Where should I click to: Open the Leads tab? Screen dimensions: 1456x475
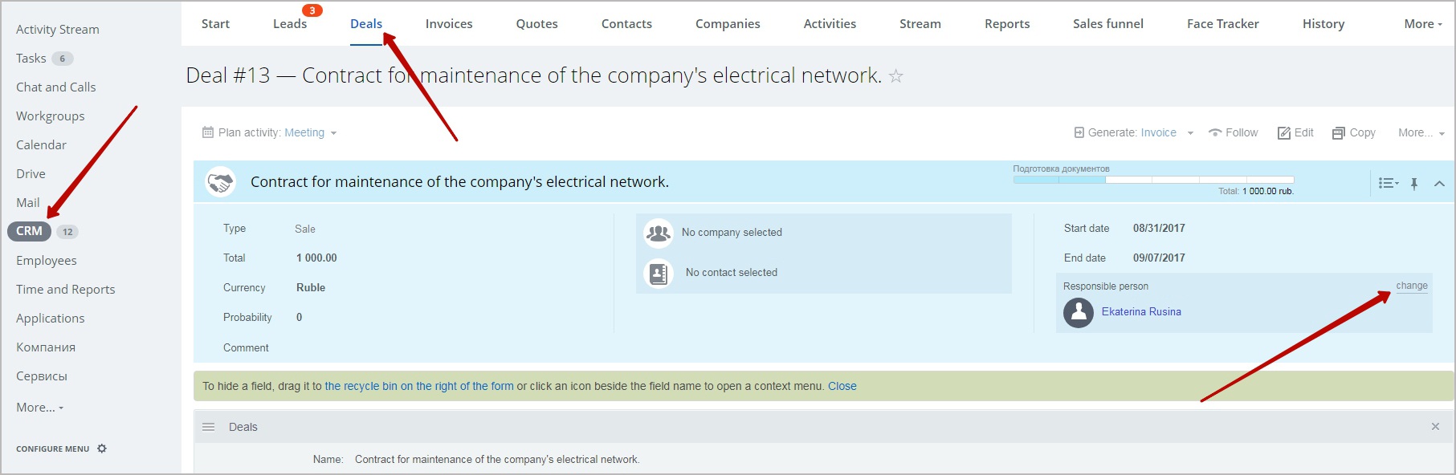coord(290,24)
